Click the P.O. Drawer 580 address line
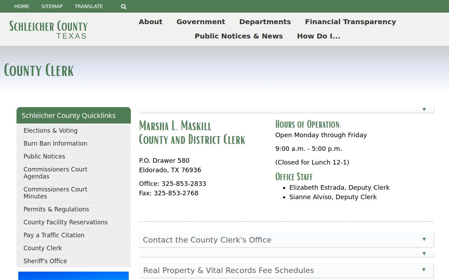This screenshot has height=280, width=449. (x=164, y=161)
